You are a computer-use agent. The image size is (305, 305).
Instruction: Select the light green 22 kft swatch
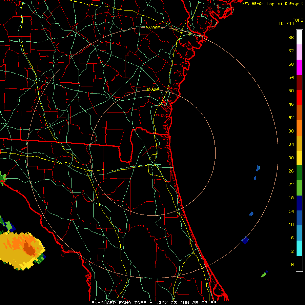(x=299, y=188)
